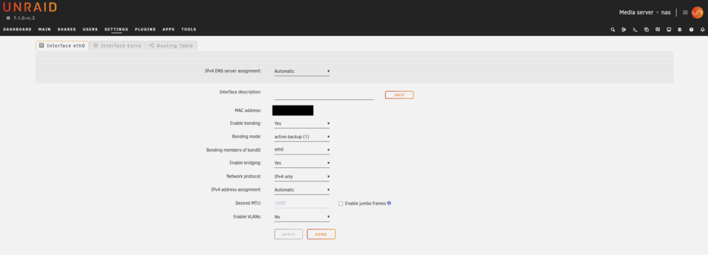Enable jumbo frames checkbox
The height and width of the screenshot is (255, 708).
pyautogui.click(x=341, y=203)
